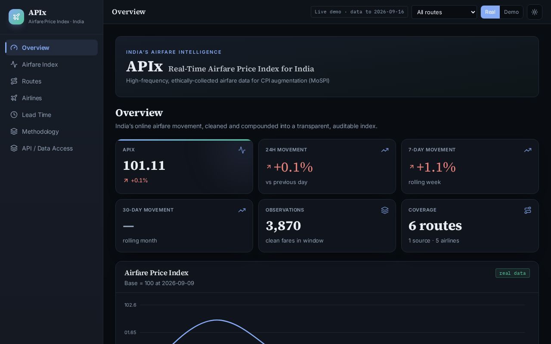Click the Methodology layers icon
Screen dimensions: 551x344
(x=14, y=132)
